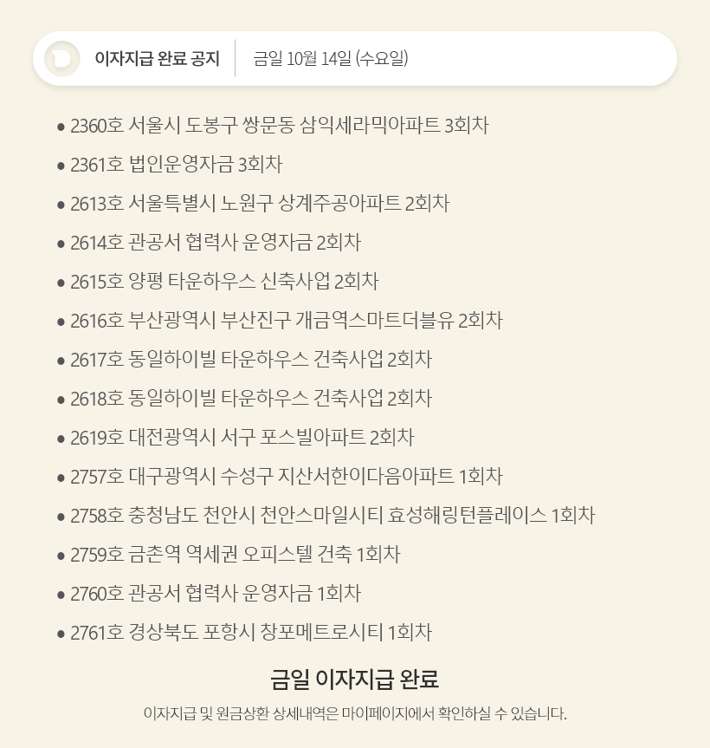The width and height of the screenshot is (710, 748).
Task: Open 2618호 동일하이빌 타운하우스 건축사업
Action: [x=250, y=399]
